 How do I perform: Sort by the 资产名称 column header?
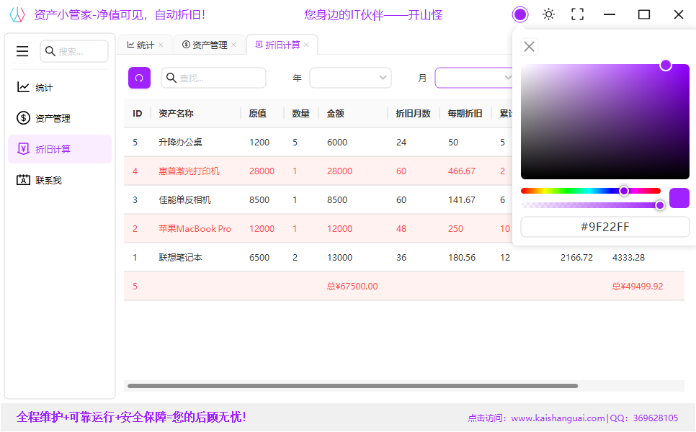click(176, 114)
